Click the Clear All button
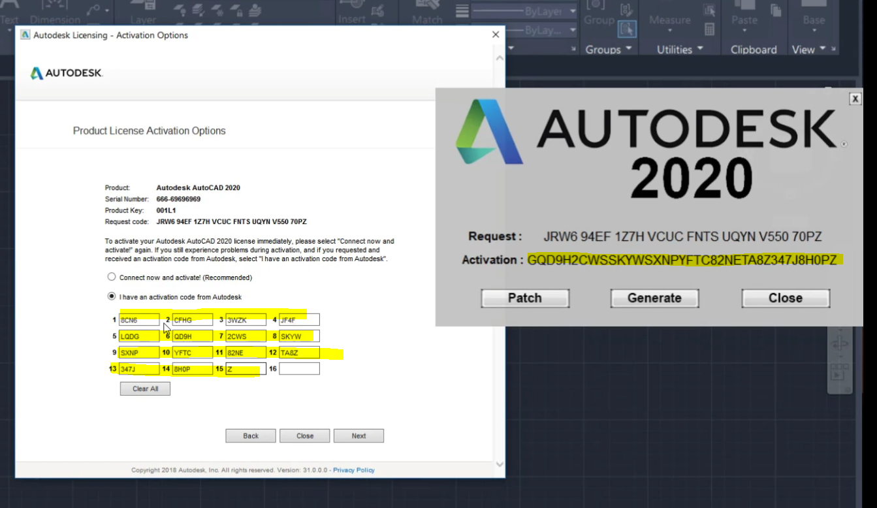Viewport: 877px width, 508px height. 145,389
